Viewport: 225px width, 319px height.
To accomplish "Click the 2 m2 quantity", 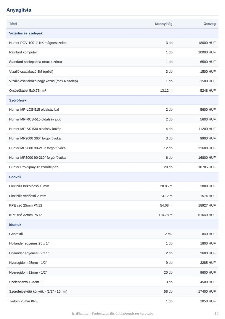I will (x=168, y=234).
